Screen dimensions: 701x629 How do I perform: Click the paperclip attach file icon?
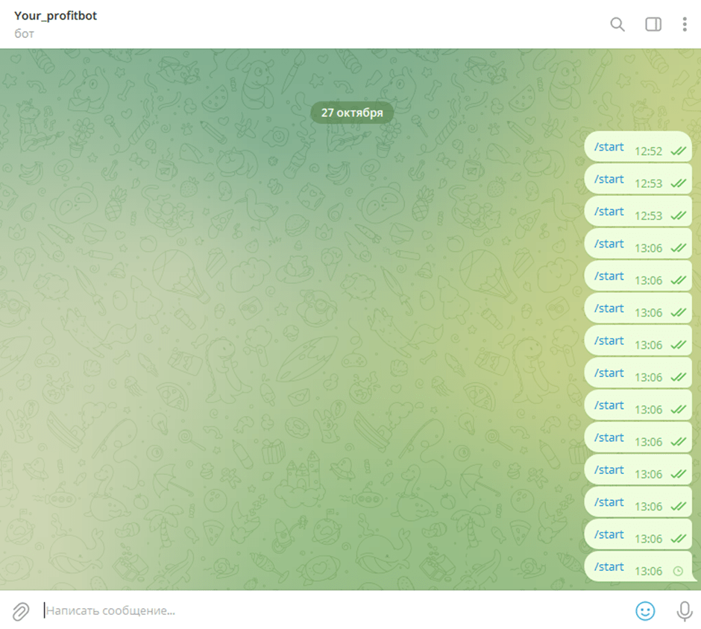tap(21, 611)
